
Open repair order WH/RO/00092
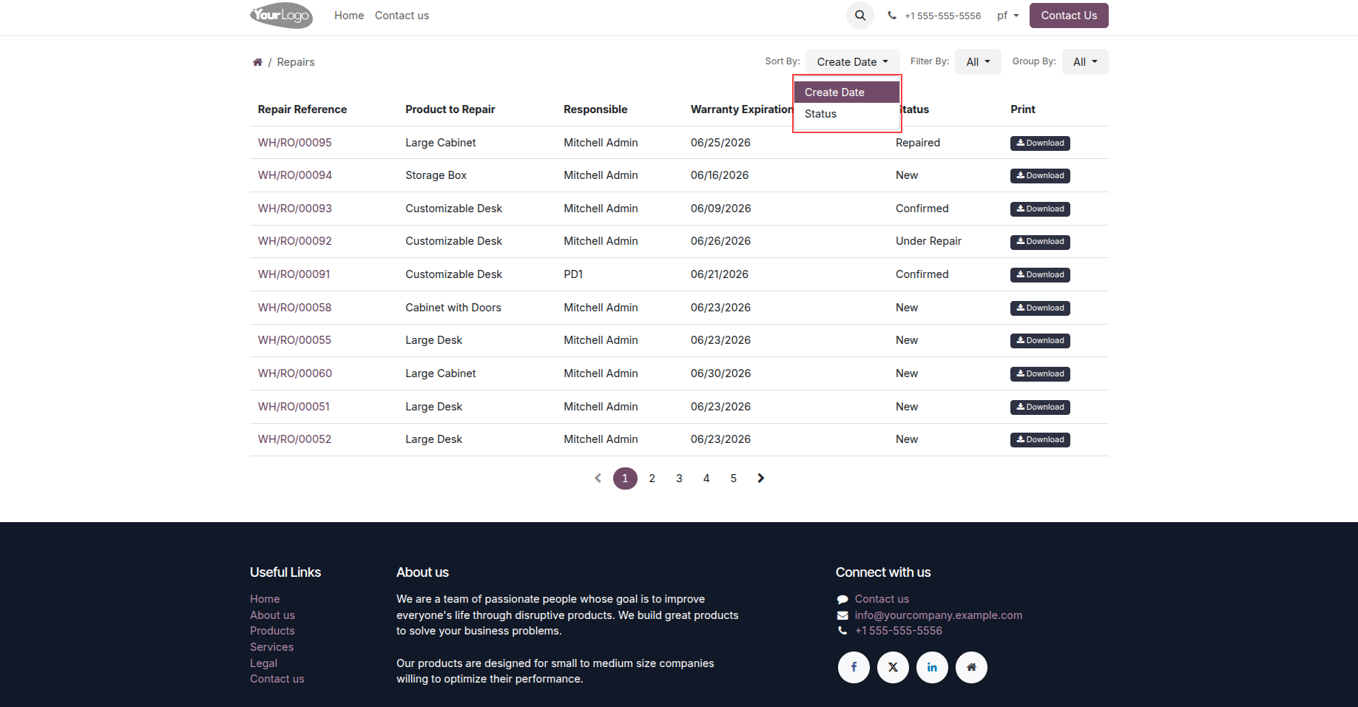click(294, 241)
